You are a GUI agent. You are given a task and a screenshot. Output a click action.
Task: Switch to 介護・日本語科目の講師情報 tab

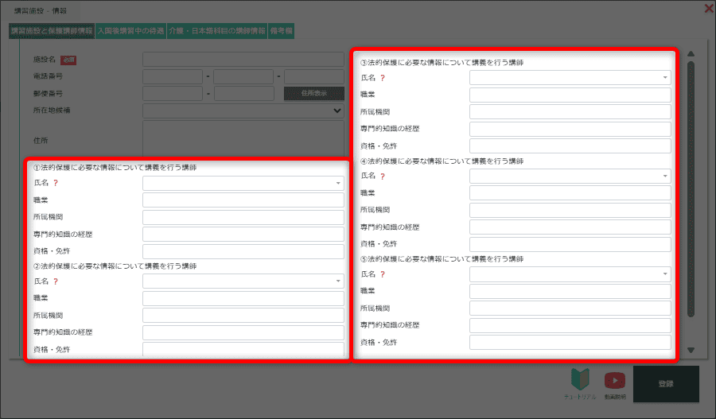217,31
